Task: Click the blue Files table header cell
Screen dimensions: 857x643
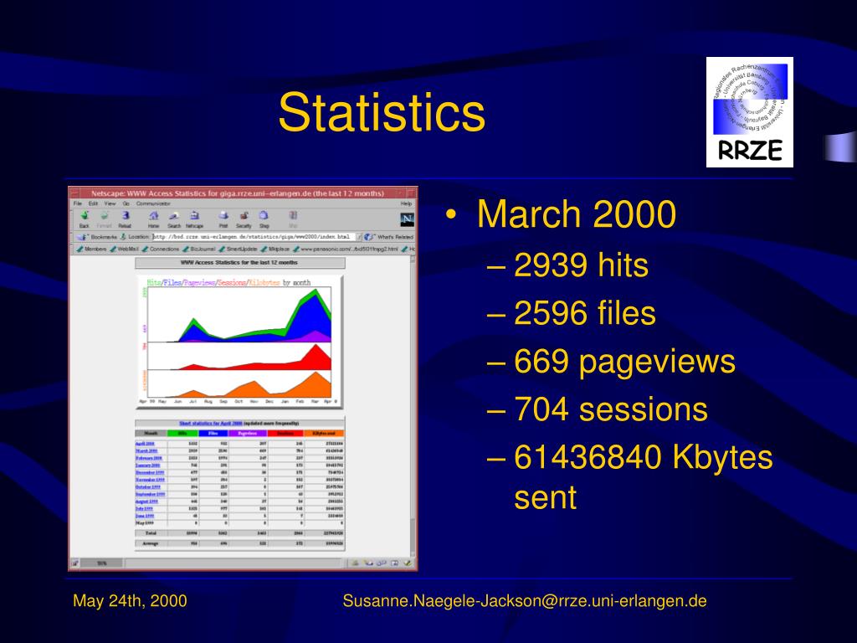Action: coord(213,433)
